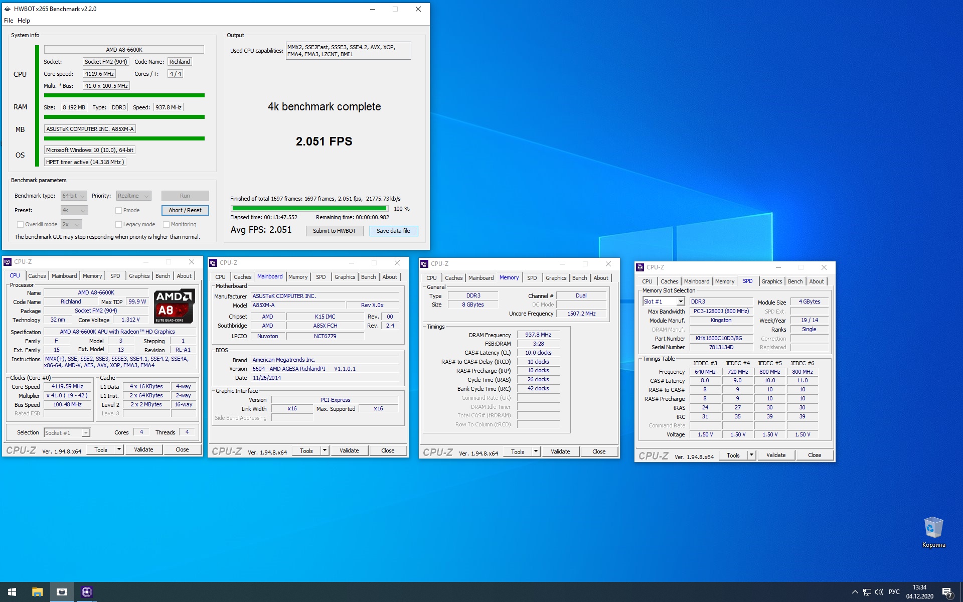Open the Overkill 2x dropdown
Screen dimensions: 963x602
coord(71,224)
